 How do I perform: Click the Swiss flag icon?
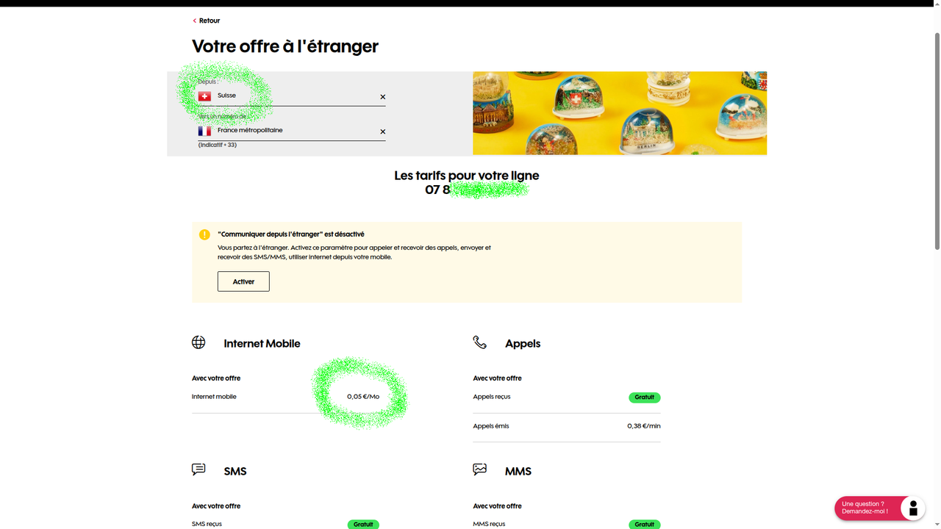[204, 96]
